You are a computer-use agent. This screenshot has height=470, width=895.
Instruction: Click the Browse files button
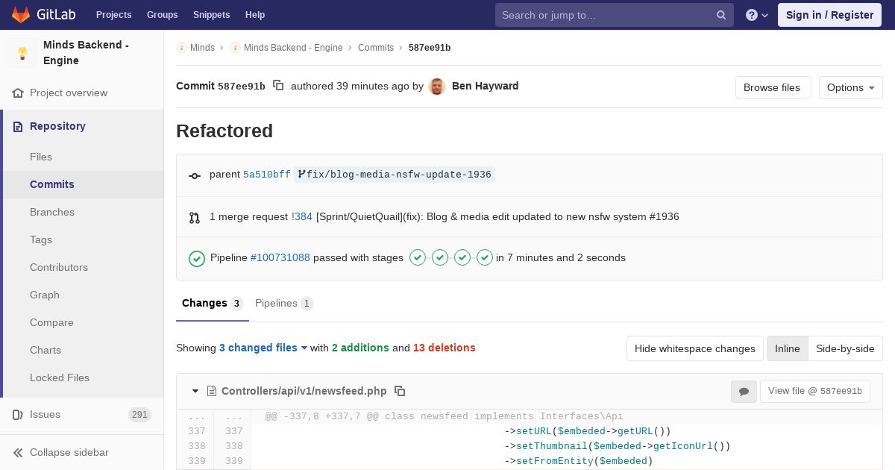point(772,87)
